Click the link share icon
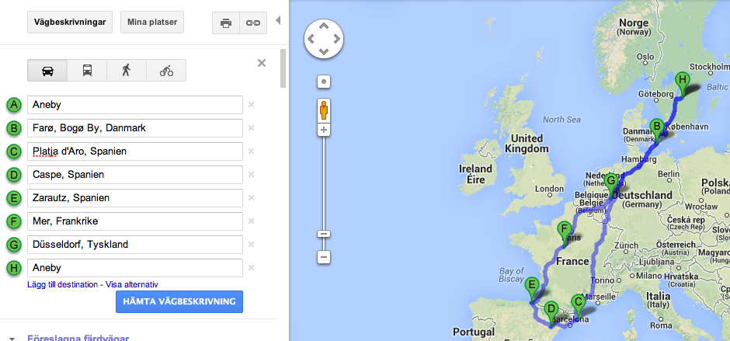 click(x=252, y=23)
